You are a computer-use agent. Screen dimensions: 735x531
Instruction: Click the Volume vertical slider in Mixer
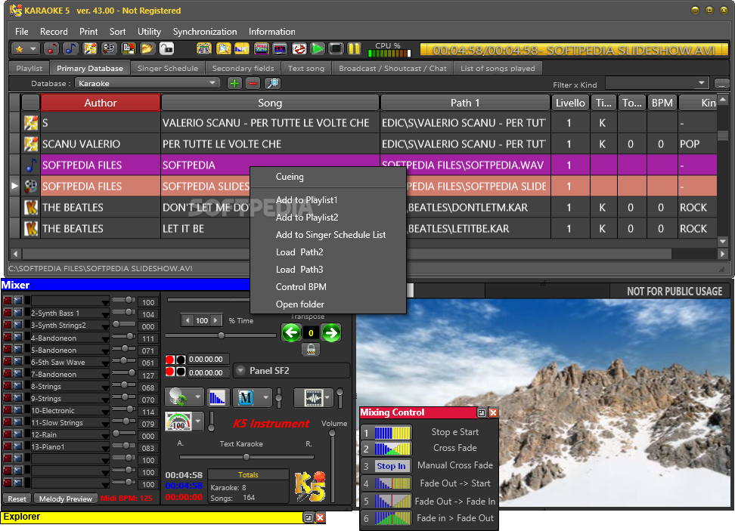click(x=333, y=465)
